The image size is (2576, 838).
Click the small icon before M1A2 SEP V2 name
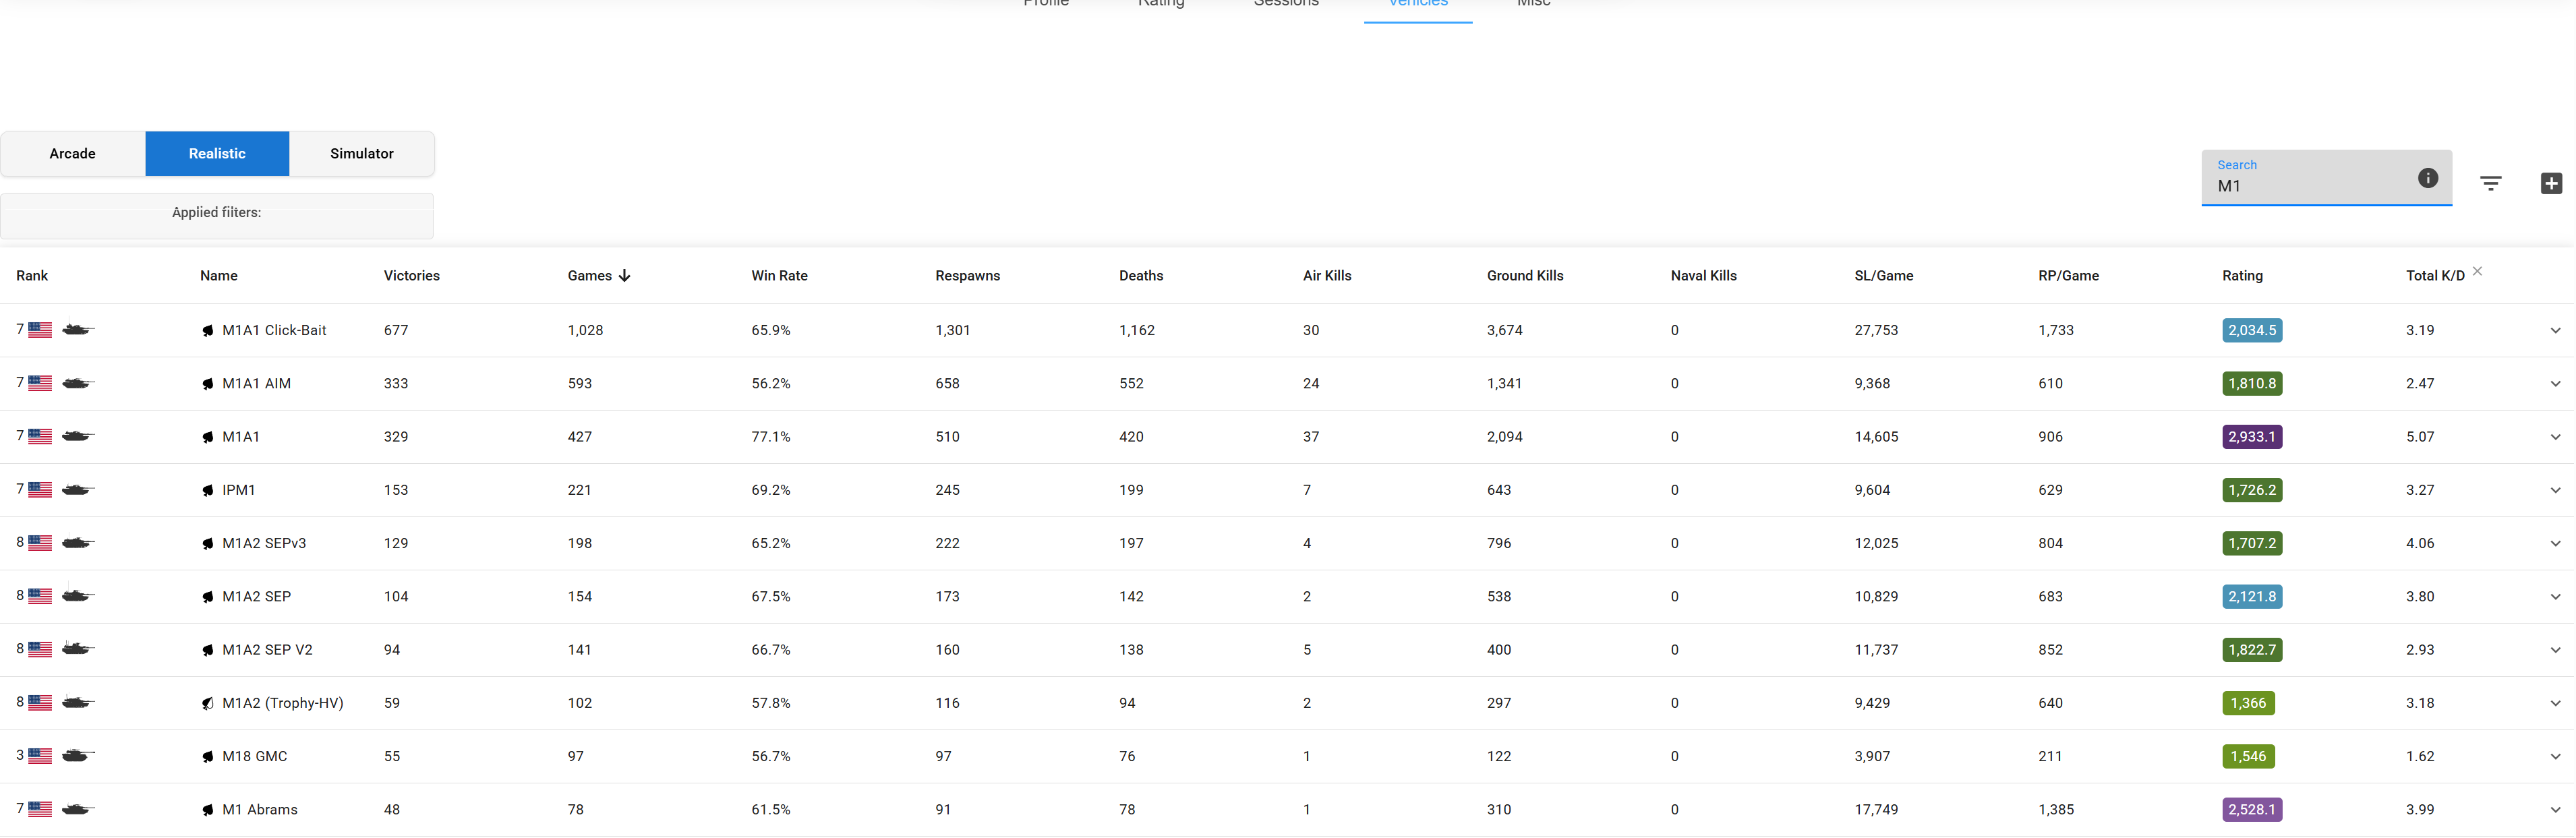click(208, 651)
